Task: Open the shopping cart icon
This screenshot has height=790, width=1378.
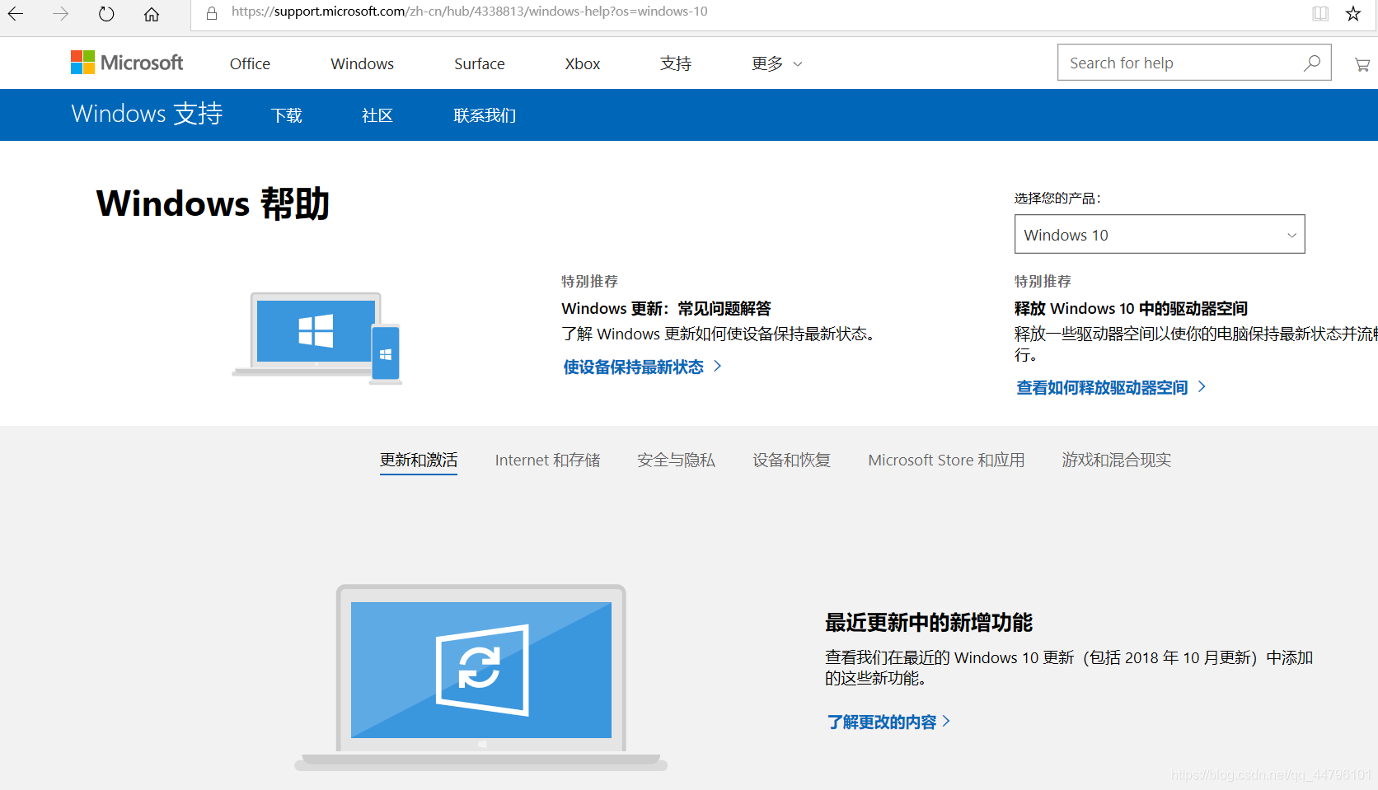Action: [1362, 64]
